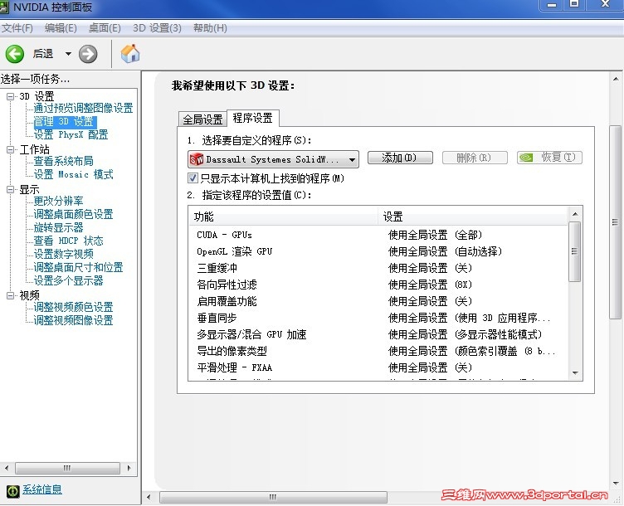Open the 编辑(E) menu

(61, 28)
